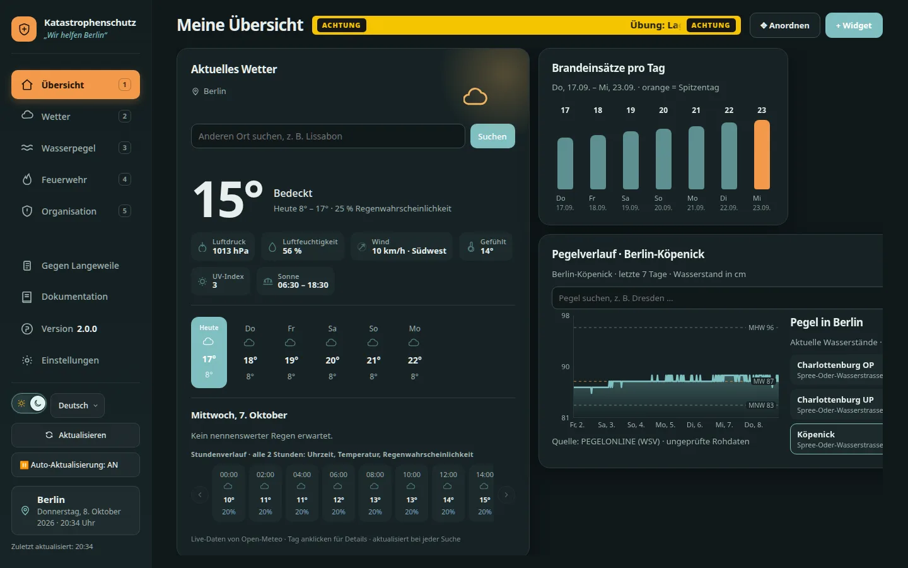Click the UV-Index sun icon

click(x=202, y=281)
